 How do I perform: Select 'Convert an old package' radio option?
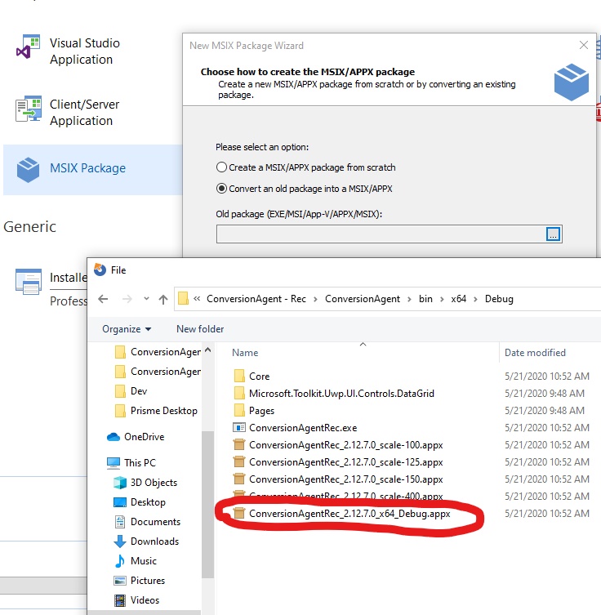221,189
